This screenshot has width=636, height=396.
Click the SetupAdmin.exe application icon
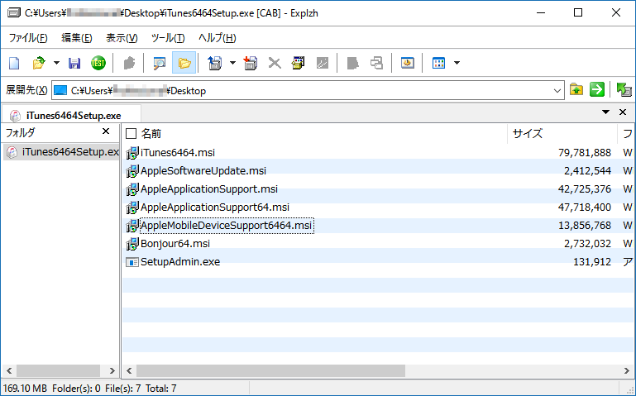132,262
